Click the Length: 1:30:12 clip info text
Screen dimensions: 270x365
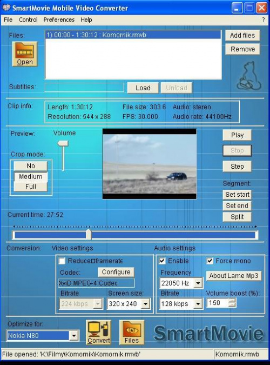[x=70, y=107]
